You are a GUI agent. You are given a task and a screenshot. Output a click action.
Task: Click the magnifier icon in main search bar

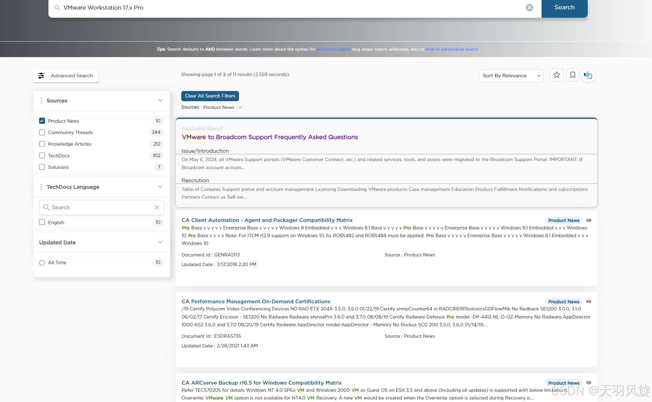coord(57,7)
